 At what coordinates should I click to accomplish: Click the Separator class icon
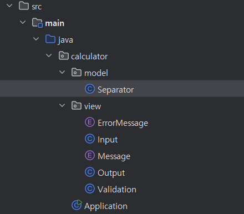[90, 89]
